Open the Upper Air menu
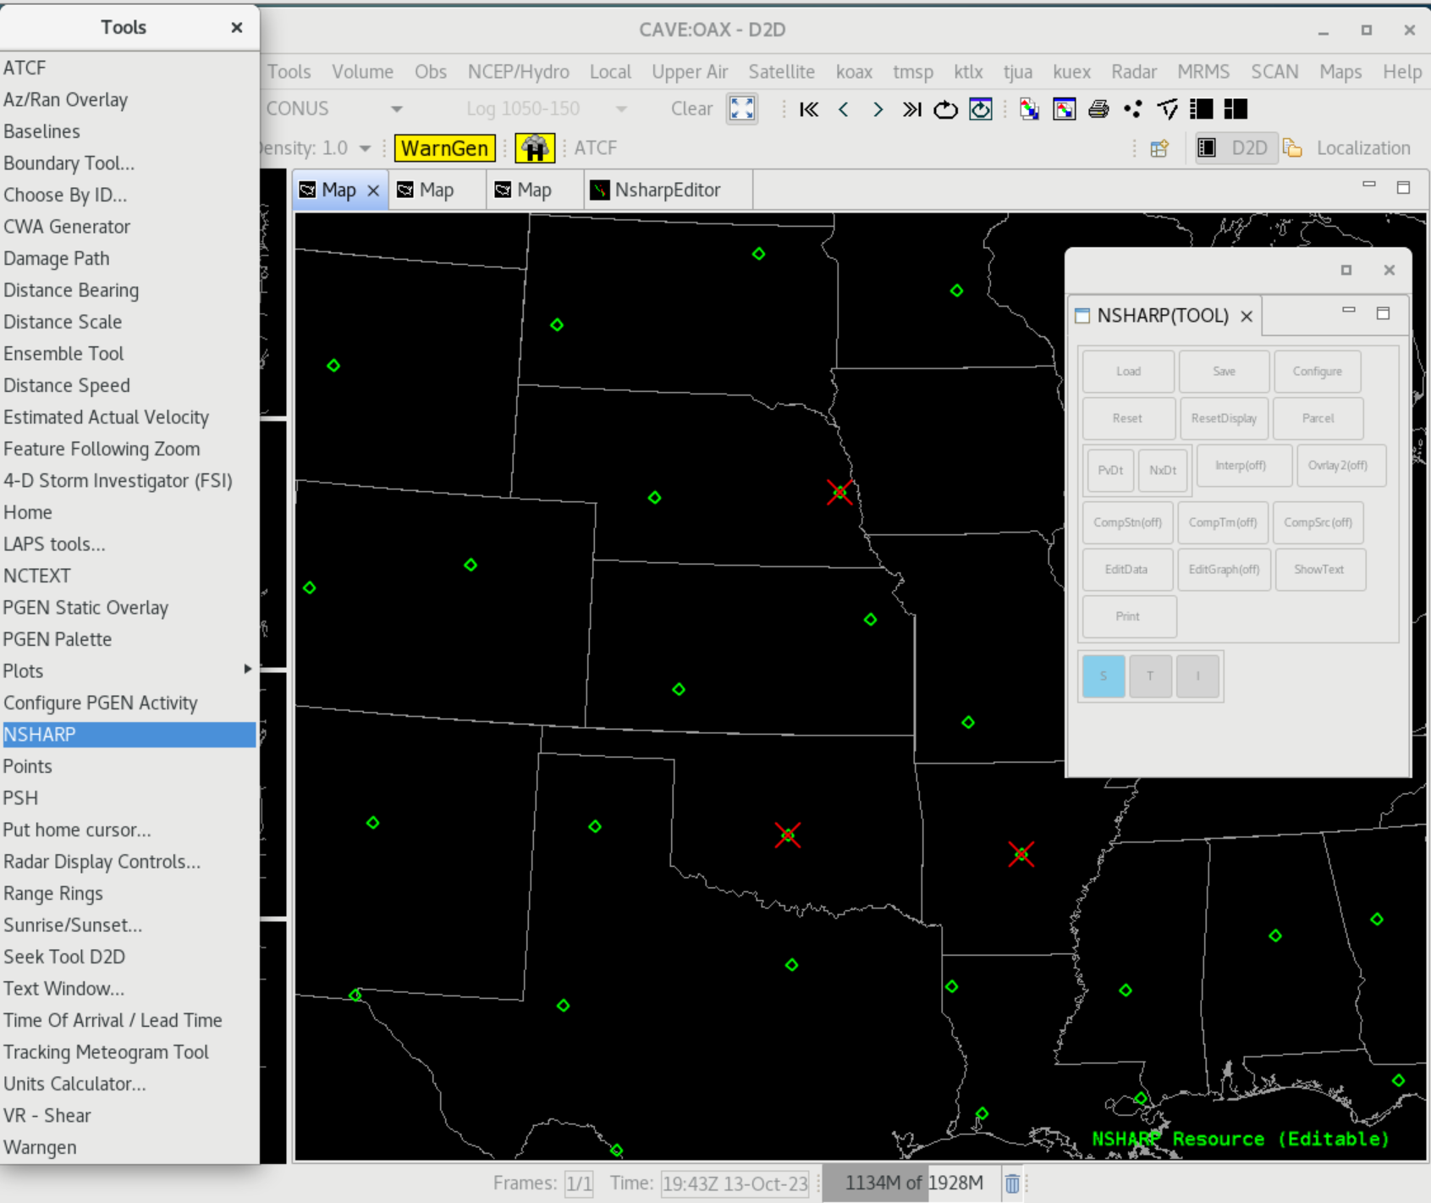This screenshot has width=1431, height=1203. tap(690, 72)
